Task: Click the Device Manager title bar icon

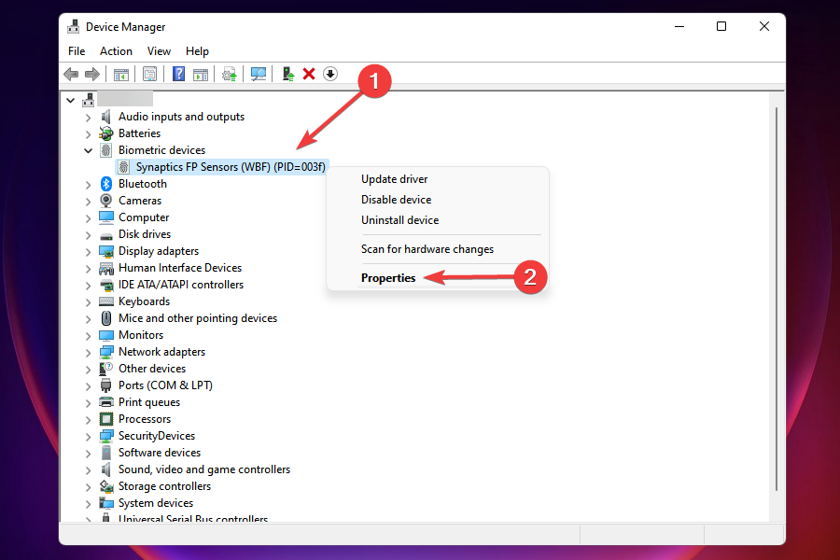Action: pos(74,26)
